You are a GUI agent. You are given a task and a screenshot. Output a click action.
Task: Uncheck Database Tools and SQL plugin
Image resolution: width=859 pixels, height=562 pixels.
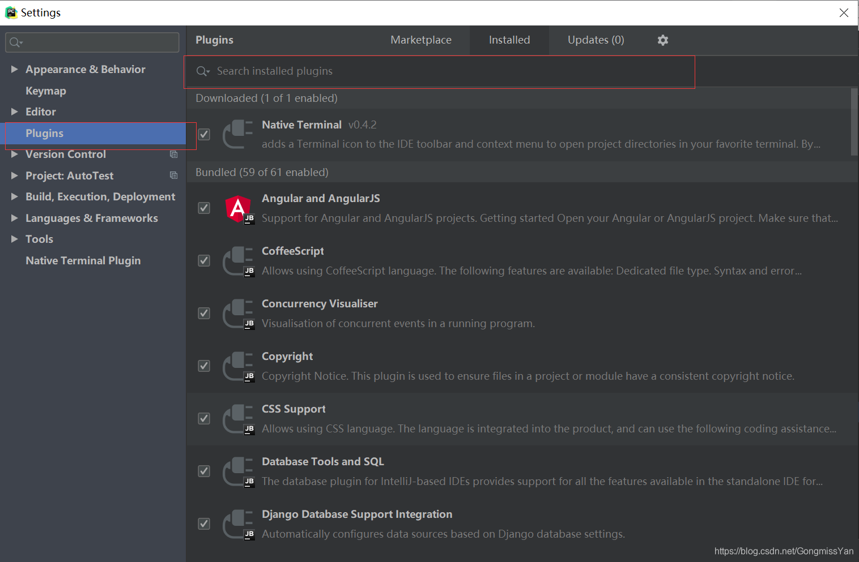[x=204, y=471]
